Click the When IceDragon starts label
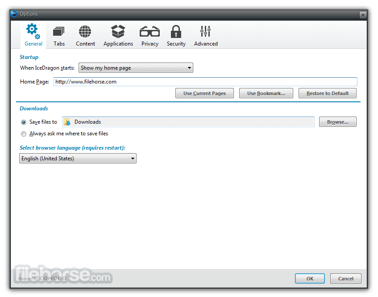The image size is (378, 297). tap(47, 68)
